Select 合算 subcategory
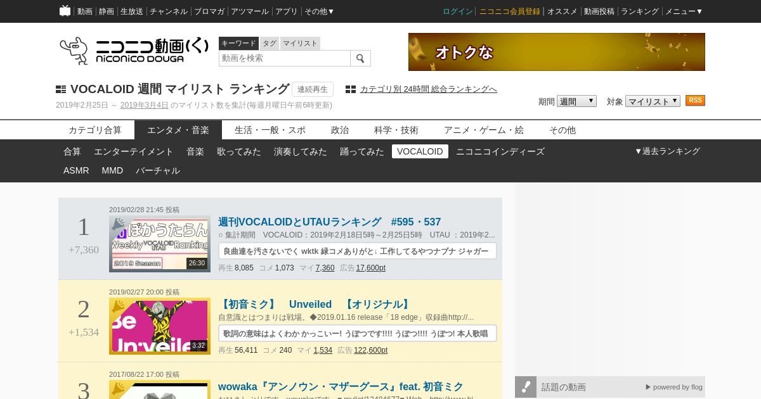Viewport: 761px width, 399px height. pos(72,151)
